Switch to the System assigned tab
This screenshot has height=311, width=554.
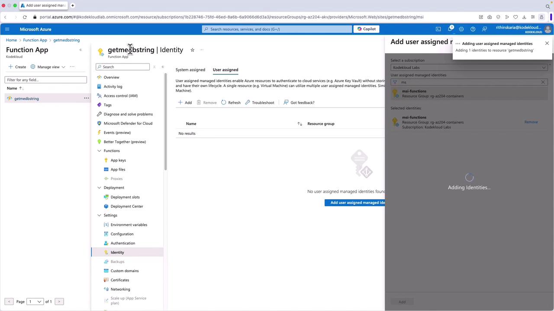(x=190, y=70)
